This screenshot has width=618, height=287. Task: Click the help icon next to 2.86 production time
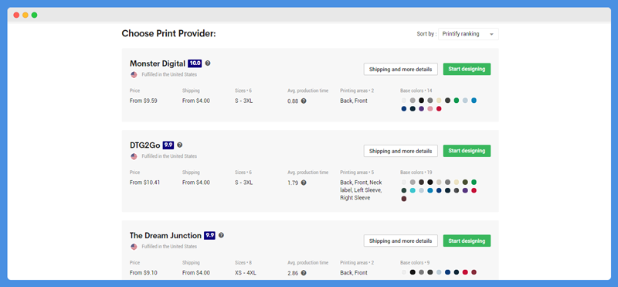click(304, 273)
